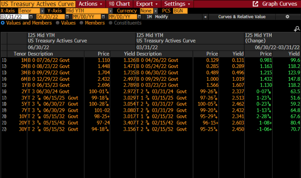
Task: Click T 3 06/30/24 Govt description
Action: [x=49, y=91]
